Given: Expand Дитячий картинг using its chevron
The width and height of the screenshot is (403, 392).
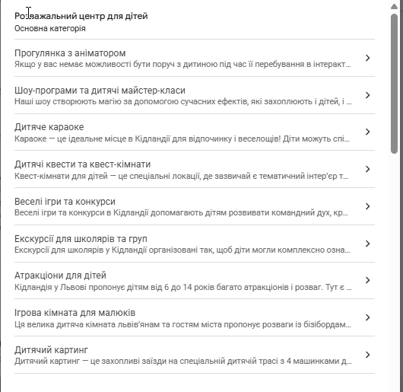Looking at the screenshot, I should point(368,355).
